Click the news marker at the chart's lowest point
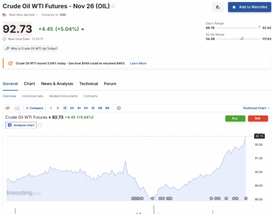 [x=152, y=198]
